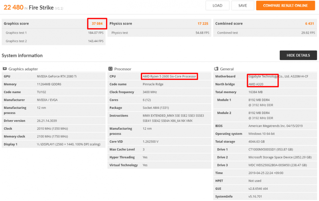Click driver version 26.21.14.3039
Image resolution: width=319 pixels, height=201 pixels.
click(47, 121)
